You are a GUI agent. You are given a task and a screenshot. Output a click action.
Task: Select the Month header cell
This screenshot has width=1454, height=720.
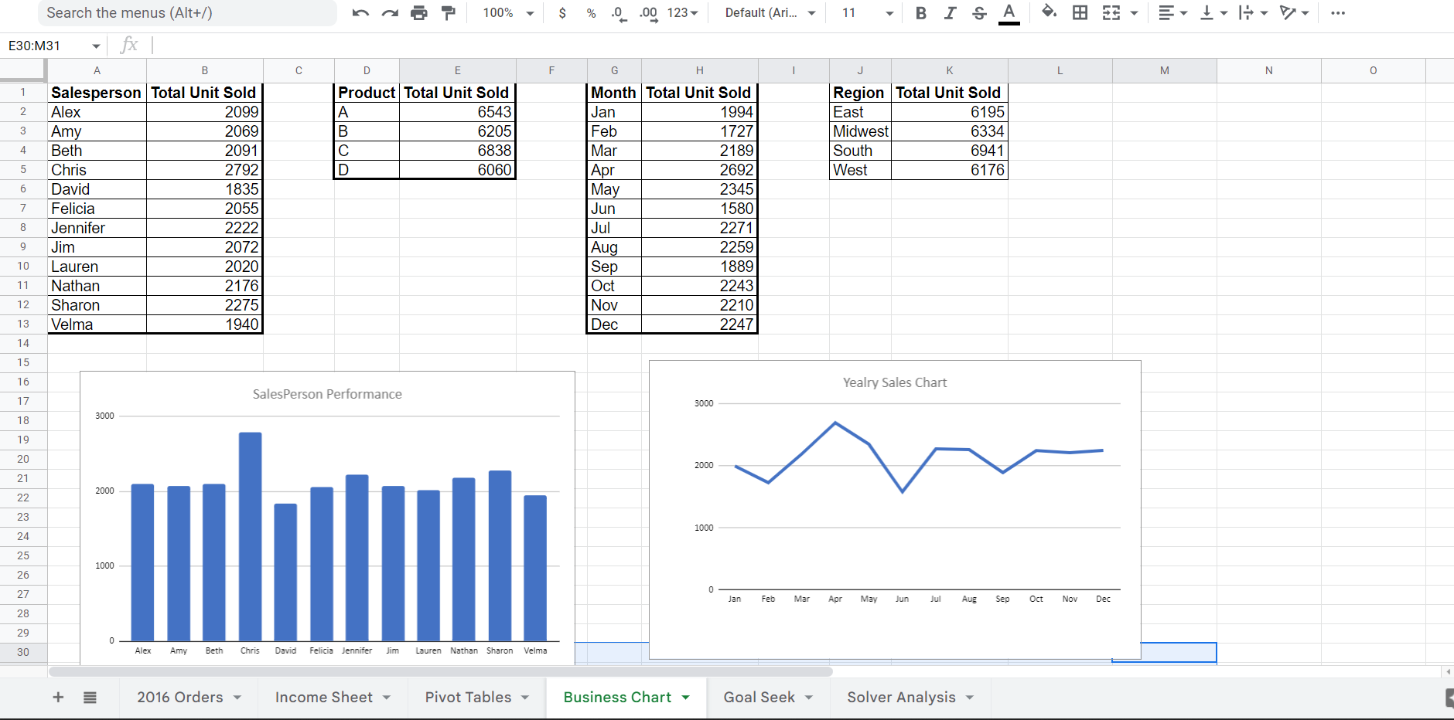[614, 93]
